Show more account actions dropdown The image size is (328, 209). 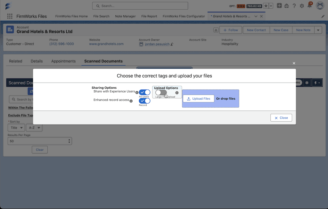(x=318, y=30)
